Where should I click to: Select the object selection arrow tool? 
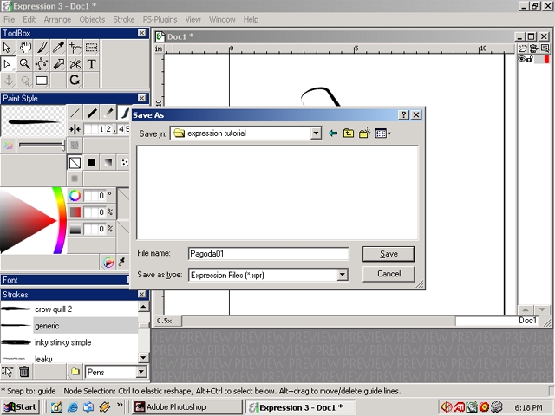point(8,48)
